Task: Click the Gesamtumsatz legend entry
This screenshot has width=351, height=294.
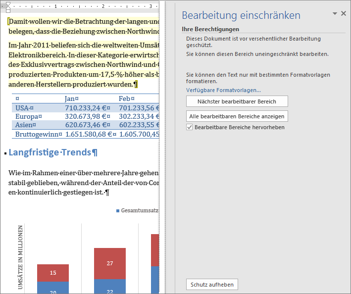Action: 138,210
